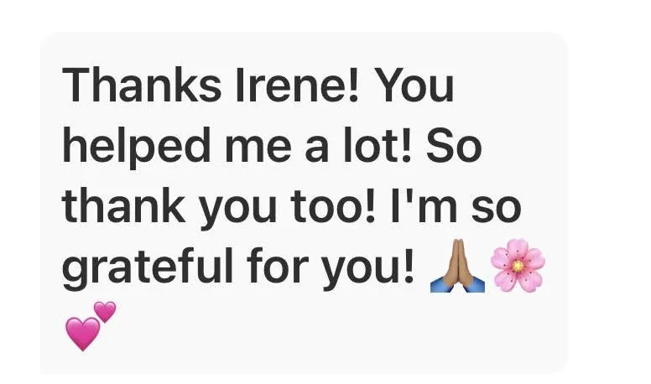Click the word "for" on last text line
651x384 pixels.
pyautogui.click(x=278, y=264)
